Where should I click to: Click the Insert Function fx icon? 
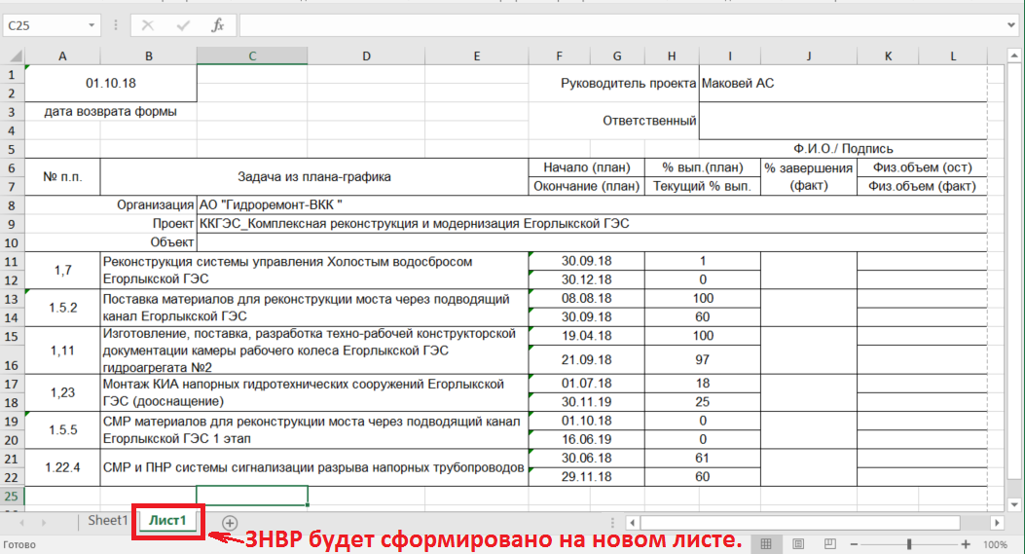[x=218, y=25]
